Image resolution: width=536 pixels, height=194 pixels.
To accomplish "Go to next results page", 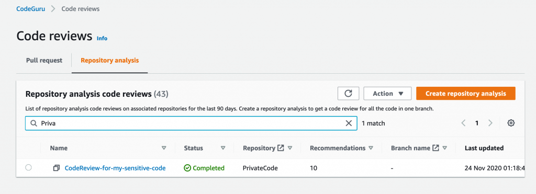I will [x=490, y=123].
